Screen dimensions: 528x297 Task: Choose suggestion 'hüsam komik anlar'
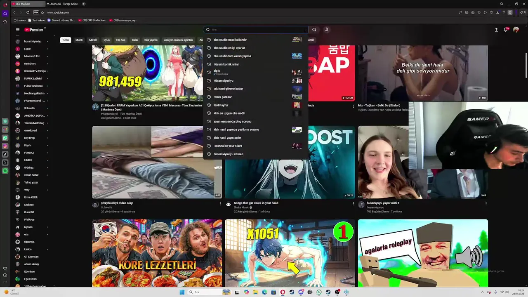(256, 64)
